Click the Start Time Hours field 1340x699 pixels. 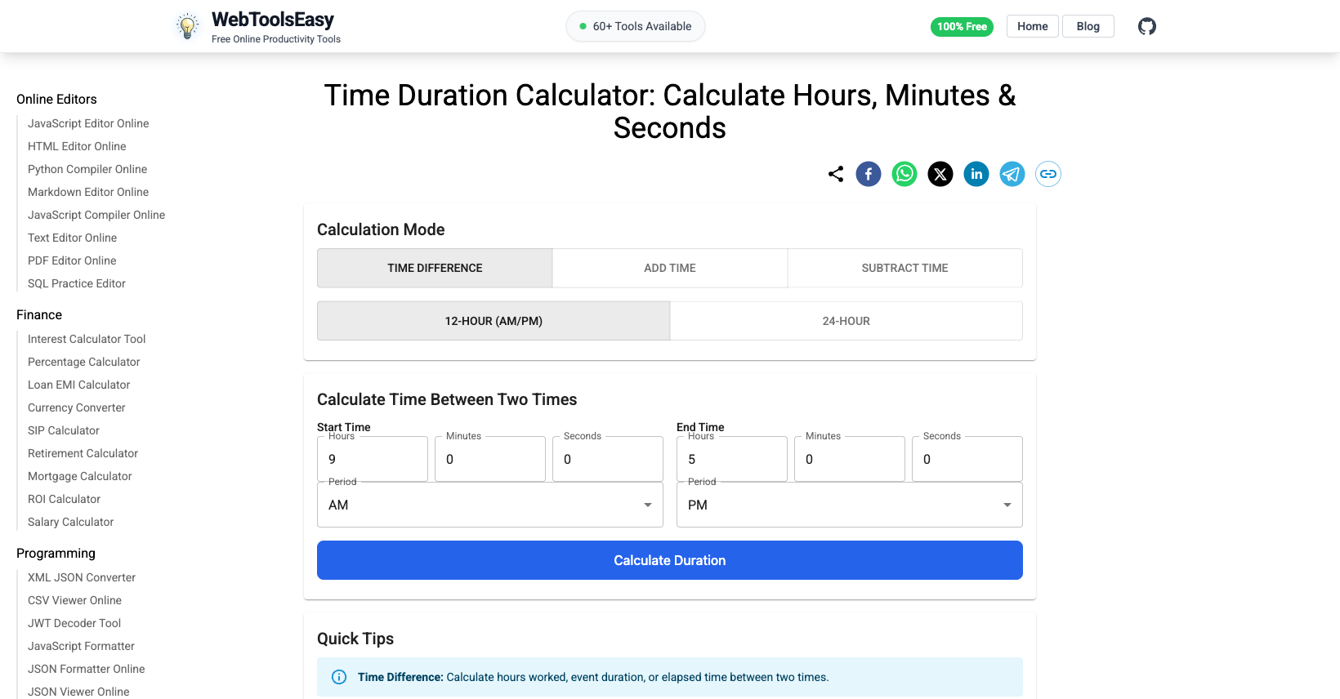[x=372, y=459]
